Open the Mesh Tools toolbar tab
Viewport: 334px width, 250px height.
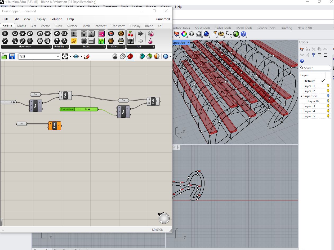[244, 28]
